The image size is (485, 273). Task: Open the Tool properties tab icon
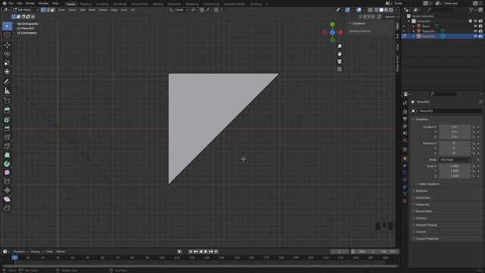pos(405,103)
